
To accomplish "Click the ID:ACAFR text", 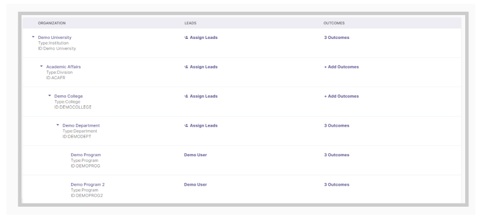I will point(56,78).
